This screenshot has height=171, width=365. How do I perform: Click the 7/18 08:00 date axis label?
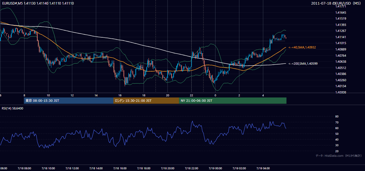(x=24, y=168)
